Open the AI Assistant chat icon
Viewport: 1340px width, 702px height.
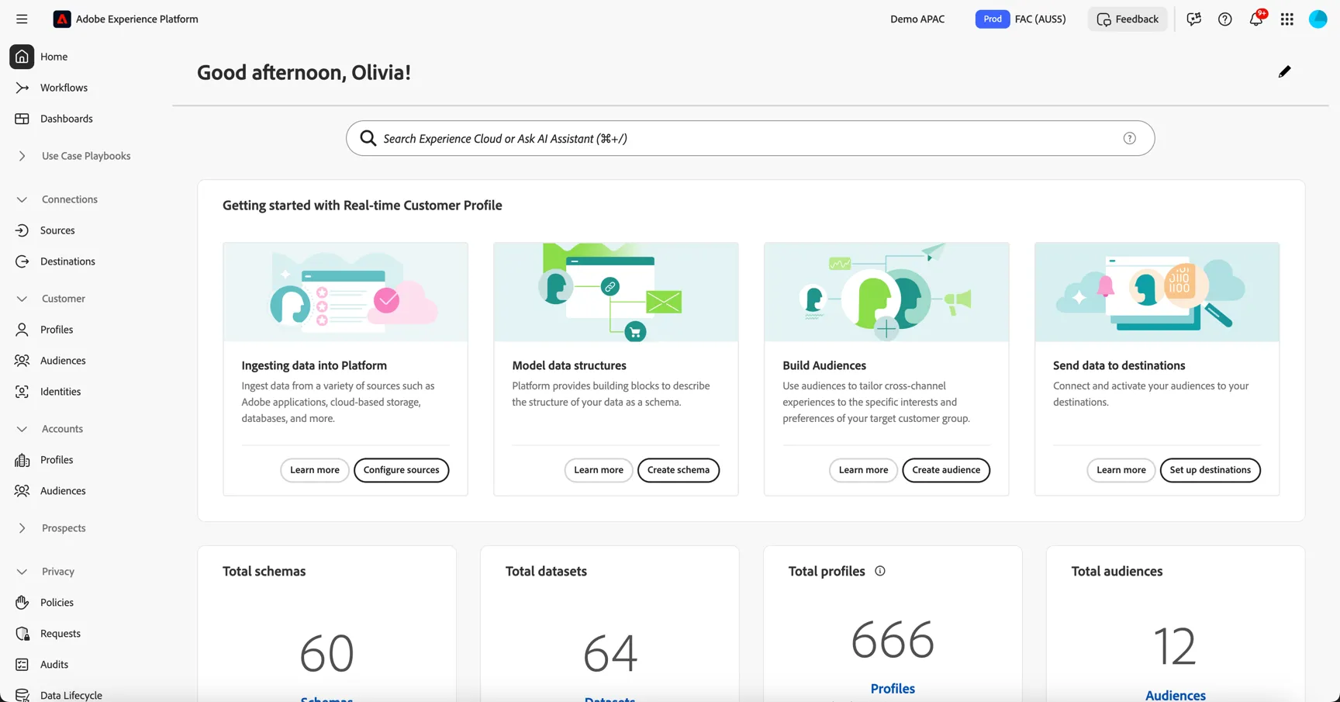[x=1193, y=19]
